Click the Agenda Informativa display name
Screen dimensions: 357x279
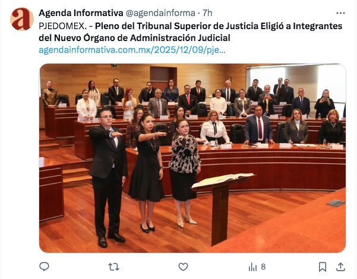tap(81, 13)
